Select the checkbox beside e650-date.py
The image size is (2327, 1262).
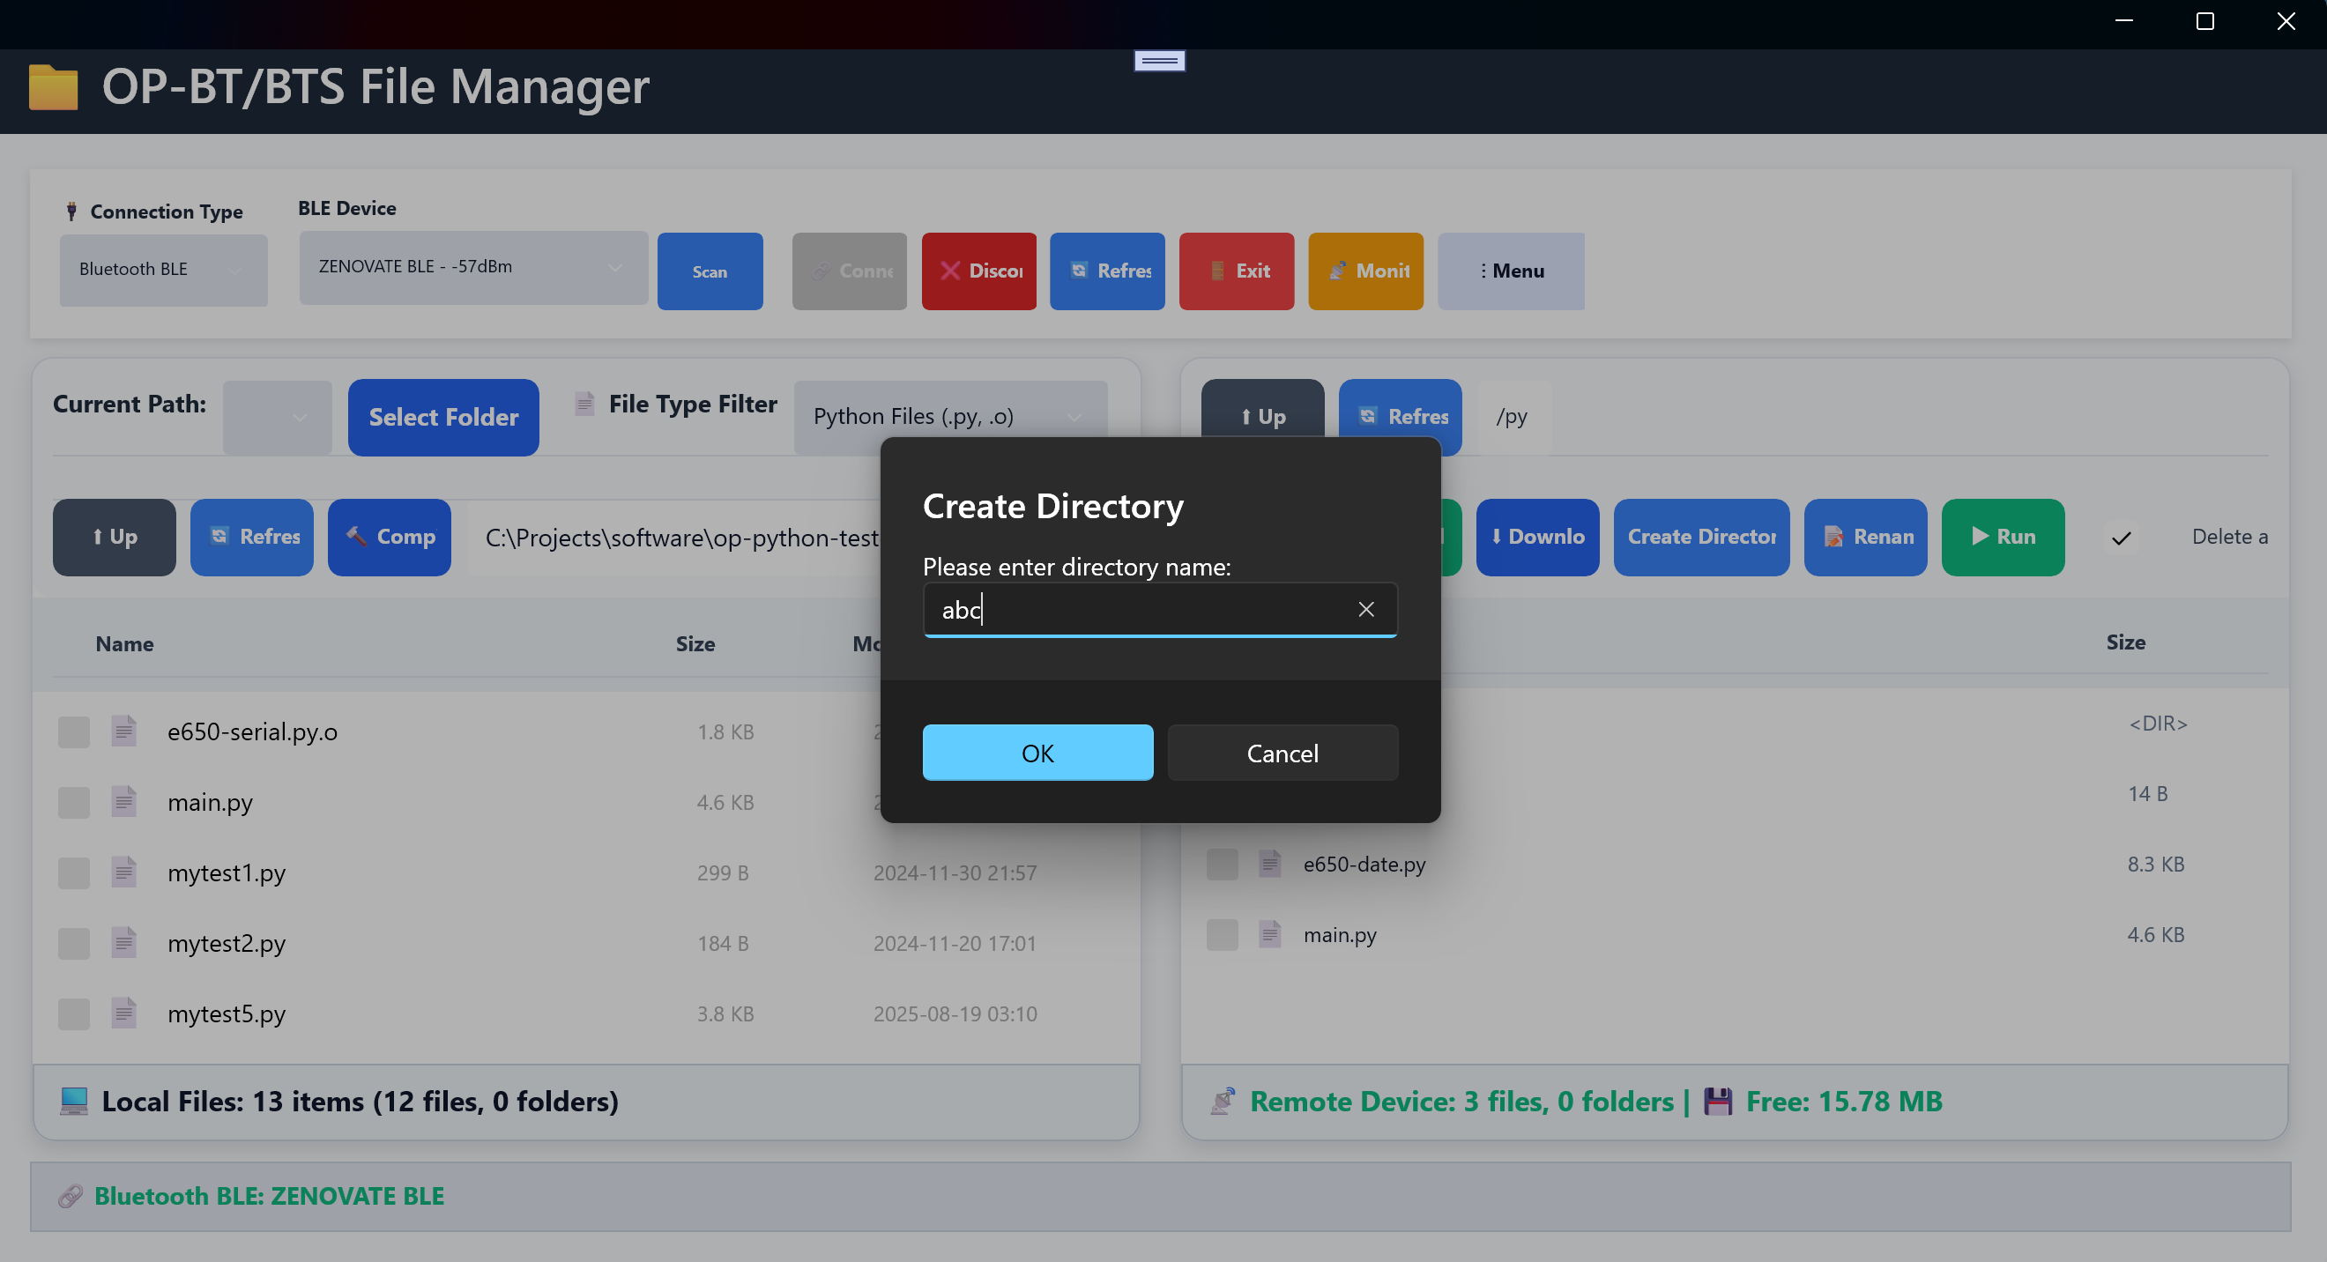(1223, 864)
